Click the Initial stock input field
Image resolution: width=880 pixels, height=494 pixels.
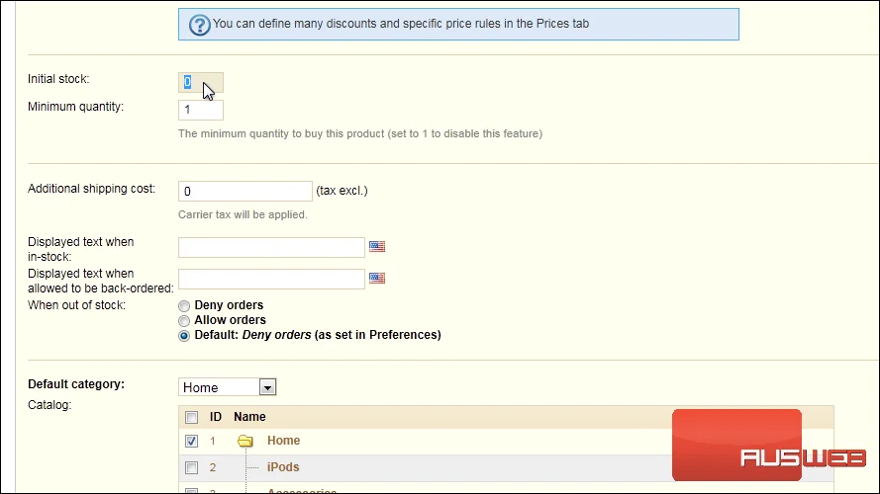(201, 82)
